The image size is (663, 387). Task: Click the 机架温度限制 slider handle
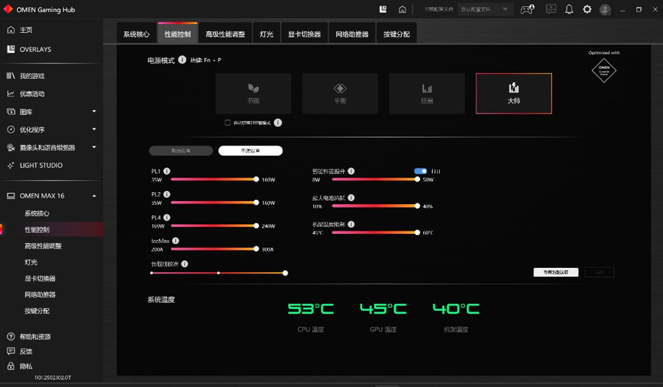[418, 233]
